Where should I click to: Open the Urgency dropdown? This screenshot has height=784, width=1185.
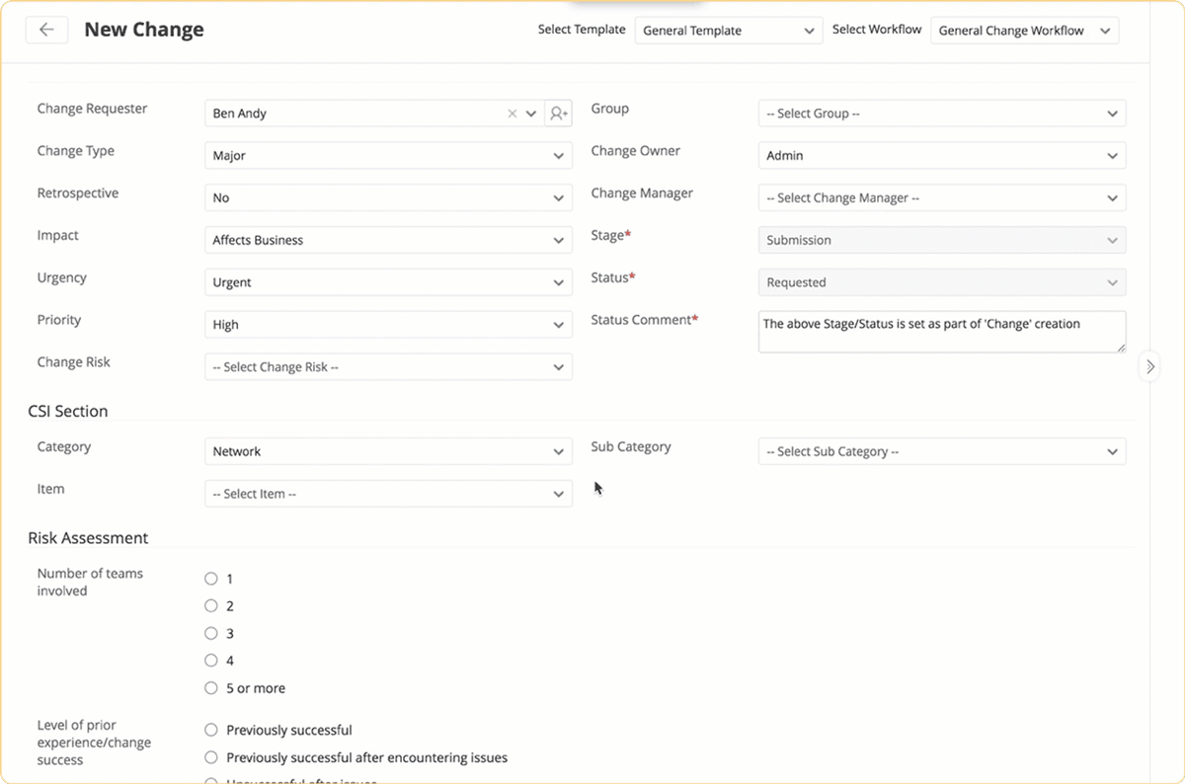tap(558, 282)
